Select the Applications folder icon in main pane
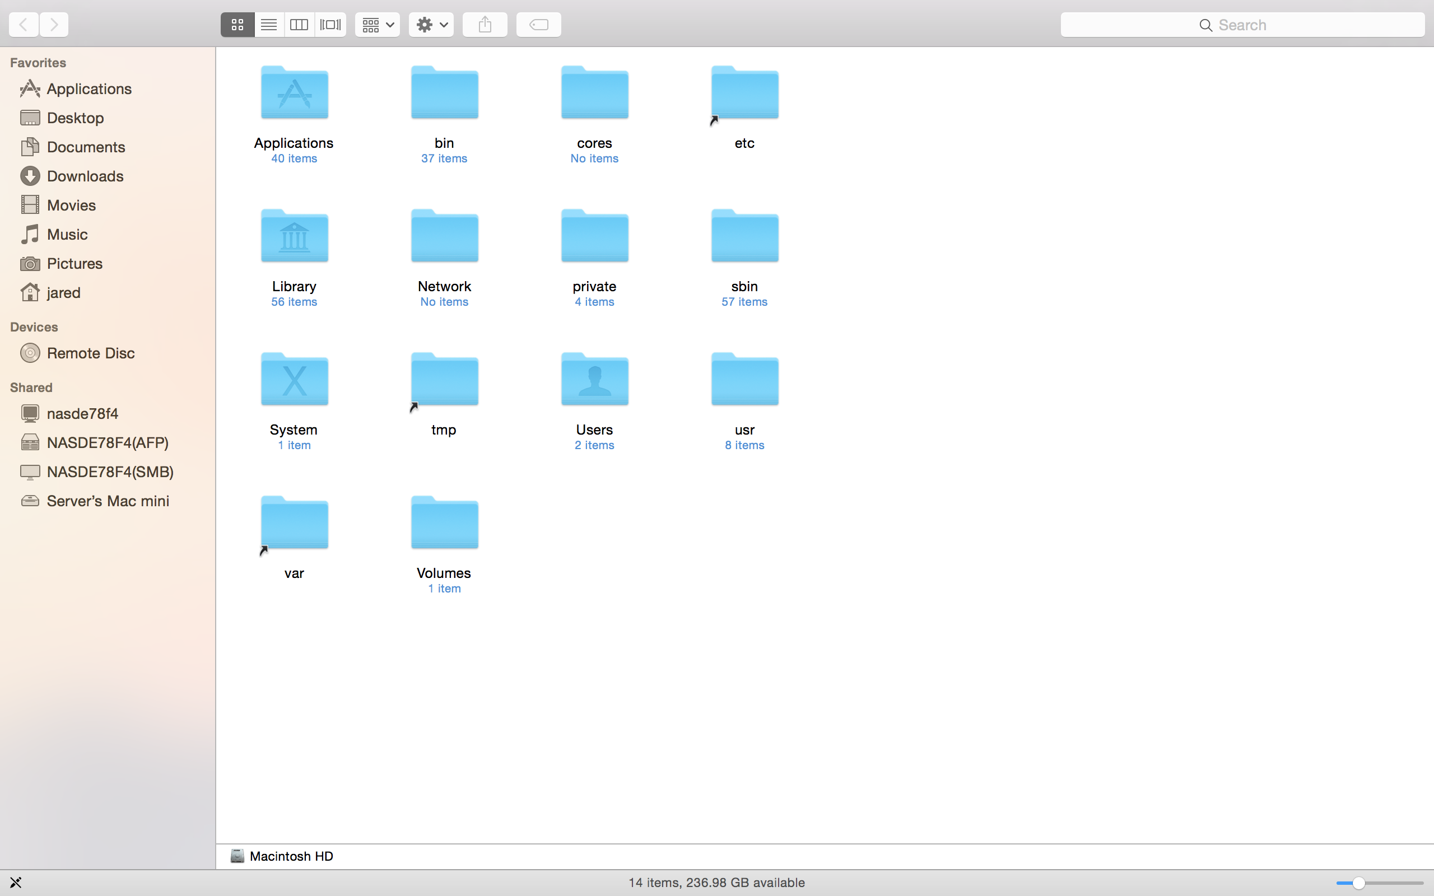Image resolution: width=1434 pixels, height=896 pixels. [295, 92]
